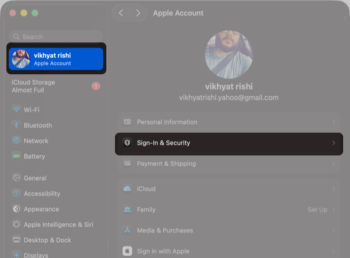Click the Displays sun icon
This screenshot has height=258, width=350.
(x=16, y=255)
